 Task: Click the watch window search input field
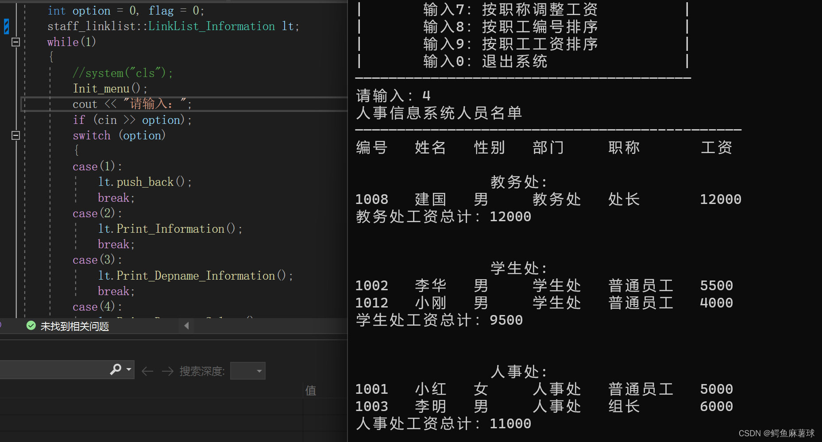(x=54, y=369)
